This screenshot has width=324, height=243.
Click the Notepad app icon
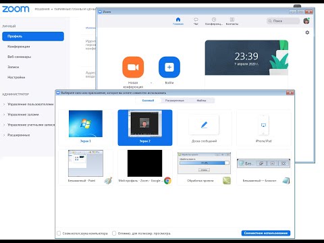click(286, 180)
